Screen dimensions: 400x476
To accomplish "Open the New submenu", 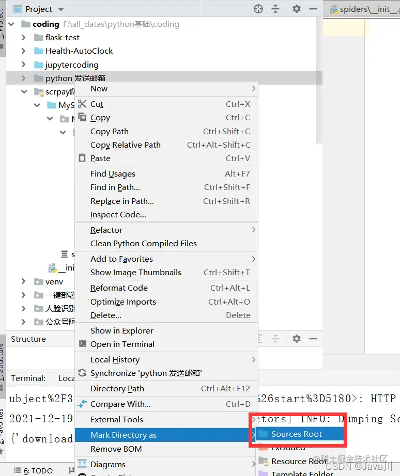I will point(166,89).
